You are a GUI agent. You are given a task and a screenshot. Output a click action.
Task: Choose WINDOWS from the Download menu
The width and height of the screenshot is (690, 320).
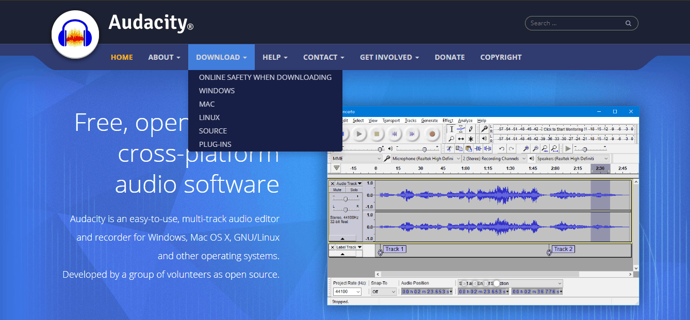(217, 91)
